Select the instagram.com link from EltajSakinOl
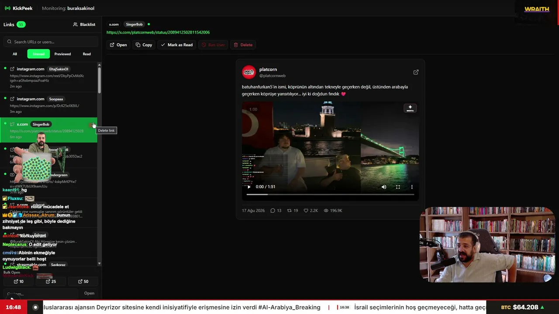This screenshot has width=559, height=314. pos(48,77)
